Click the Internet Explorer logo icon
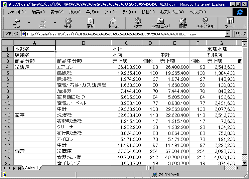 240,12
